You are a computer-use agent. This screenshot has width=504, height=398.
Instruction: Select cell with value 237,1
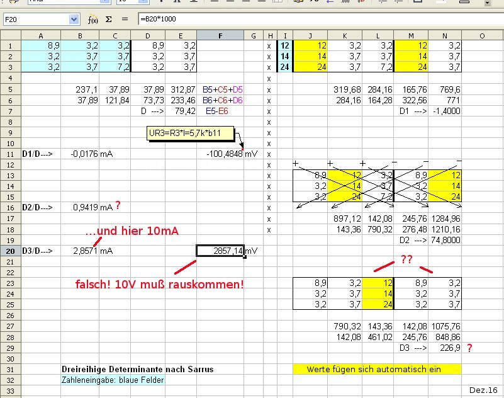pos(80,89)
